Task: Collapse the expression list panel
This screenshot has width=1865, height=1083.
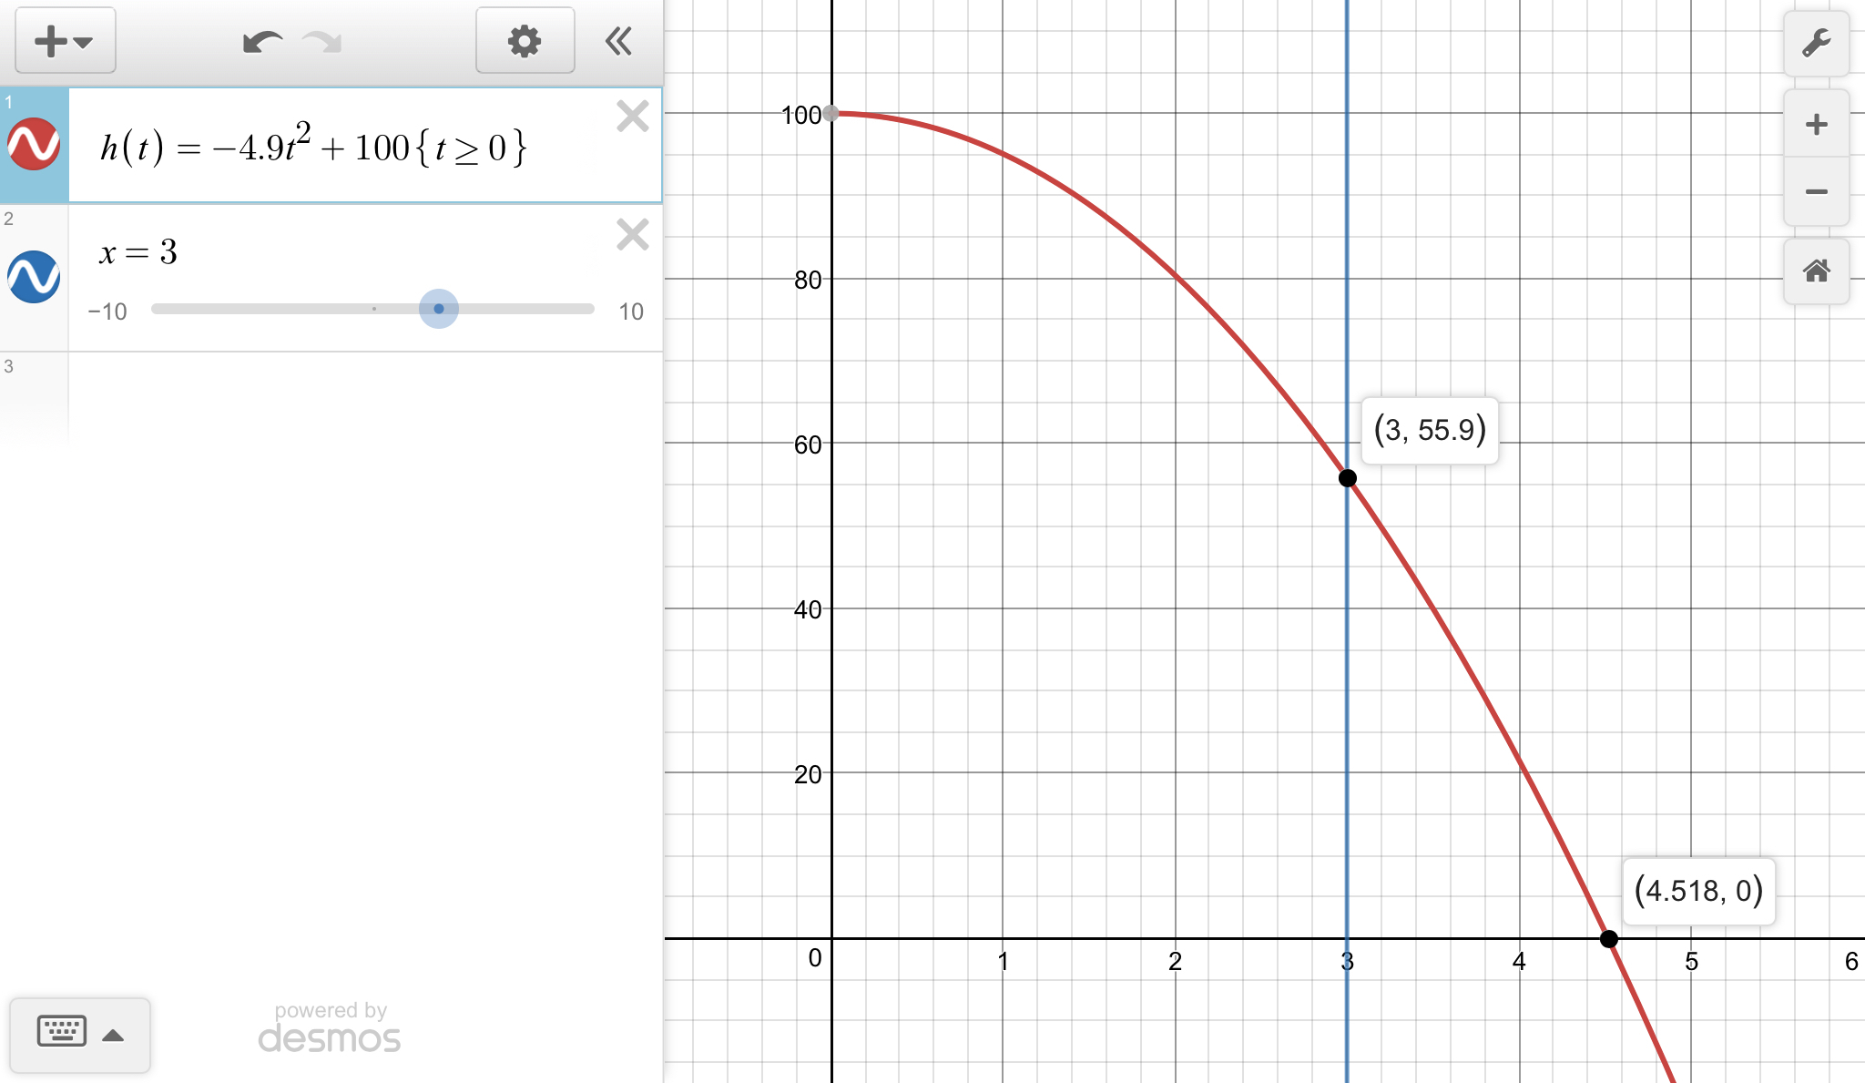Action: [619, 41]
